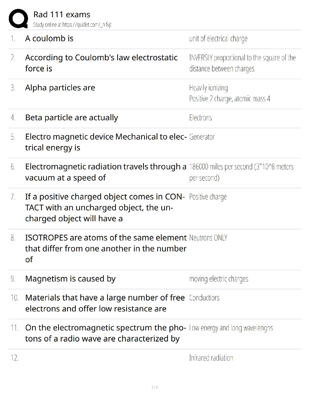Click the page number indicator 1/9

pos(154,387)
